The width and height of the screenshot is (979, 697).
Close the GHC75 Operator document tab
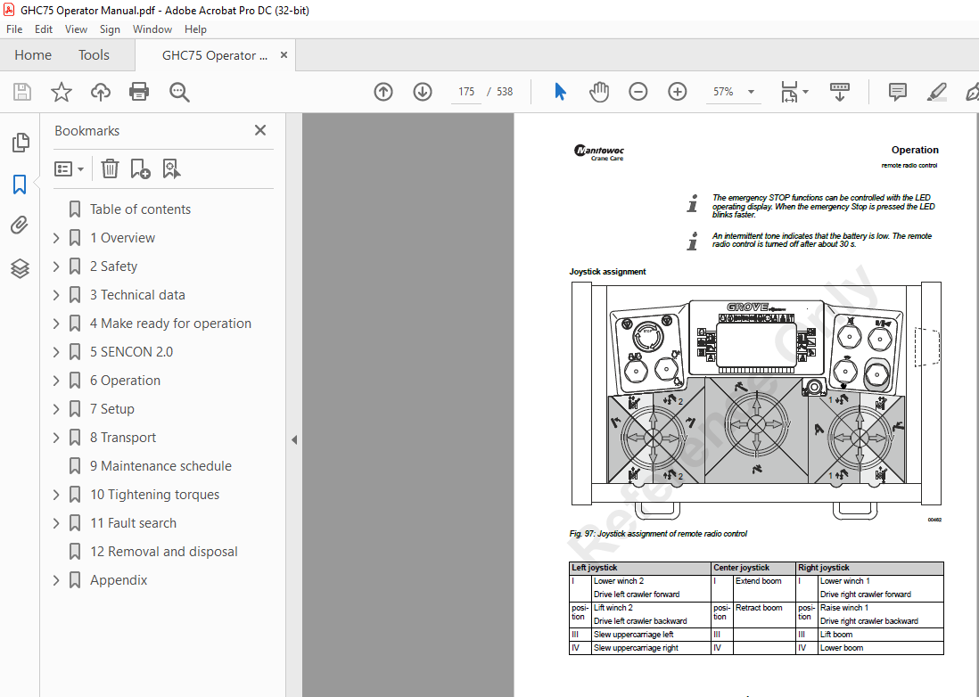284,55
